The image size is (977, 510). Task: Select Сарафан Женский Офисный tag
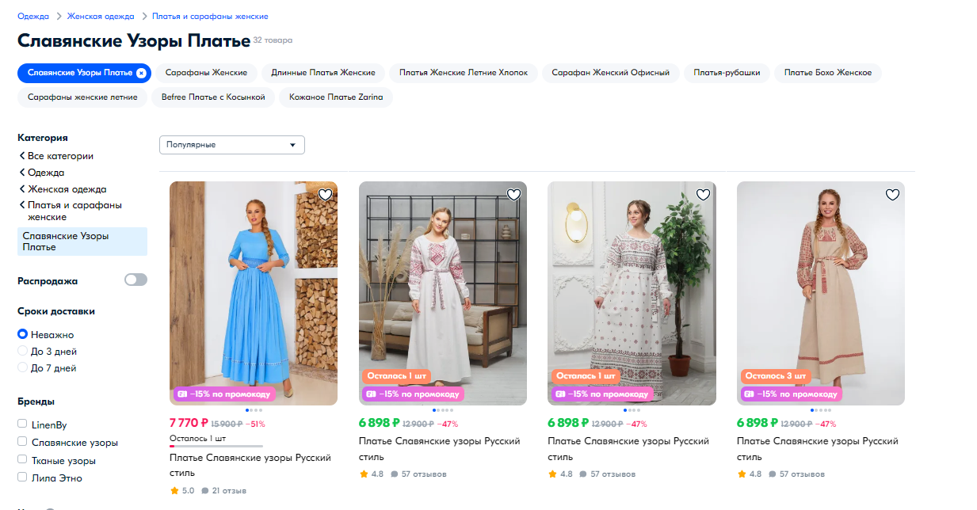coord(611,73)
